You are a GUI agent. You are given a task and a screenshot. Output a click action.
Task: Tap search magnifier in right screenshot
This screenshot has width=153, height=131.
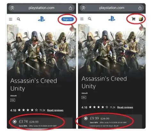(90, 19)
